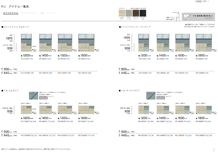Open the 1600mm drawer-type lower cabinet thumbnail

[x=65, y=109]
